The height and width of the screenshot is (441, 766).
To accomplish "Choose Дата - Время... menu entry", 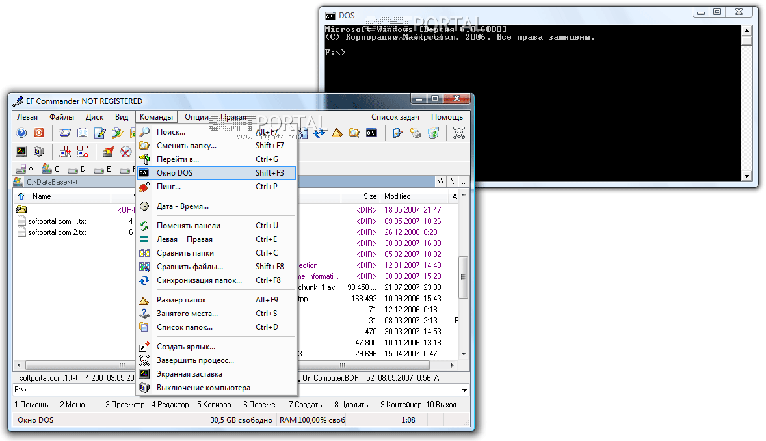I will [217, 206].
